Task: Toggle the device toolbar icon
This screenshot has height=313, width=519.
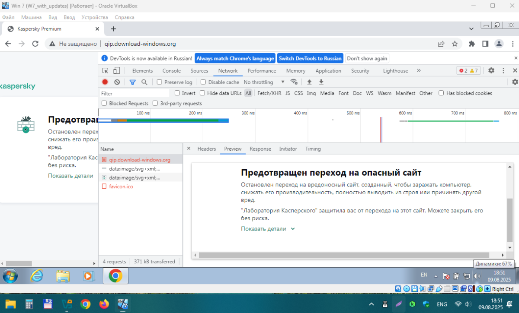Action: pos(116,71)
